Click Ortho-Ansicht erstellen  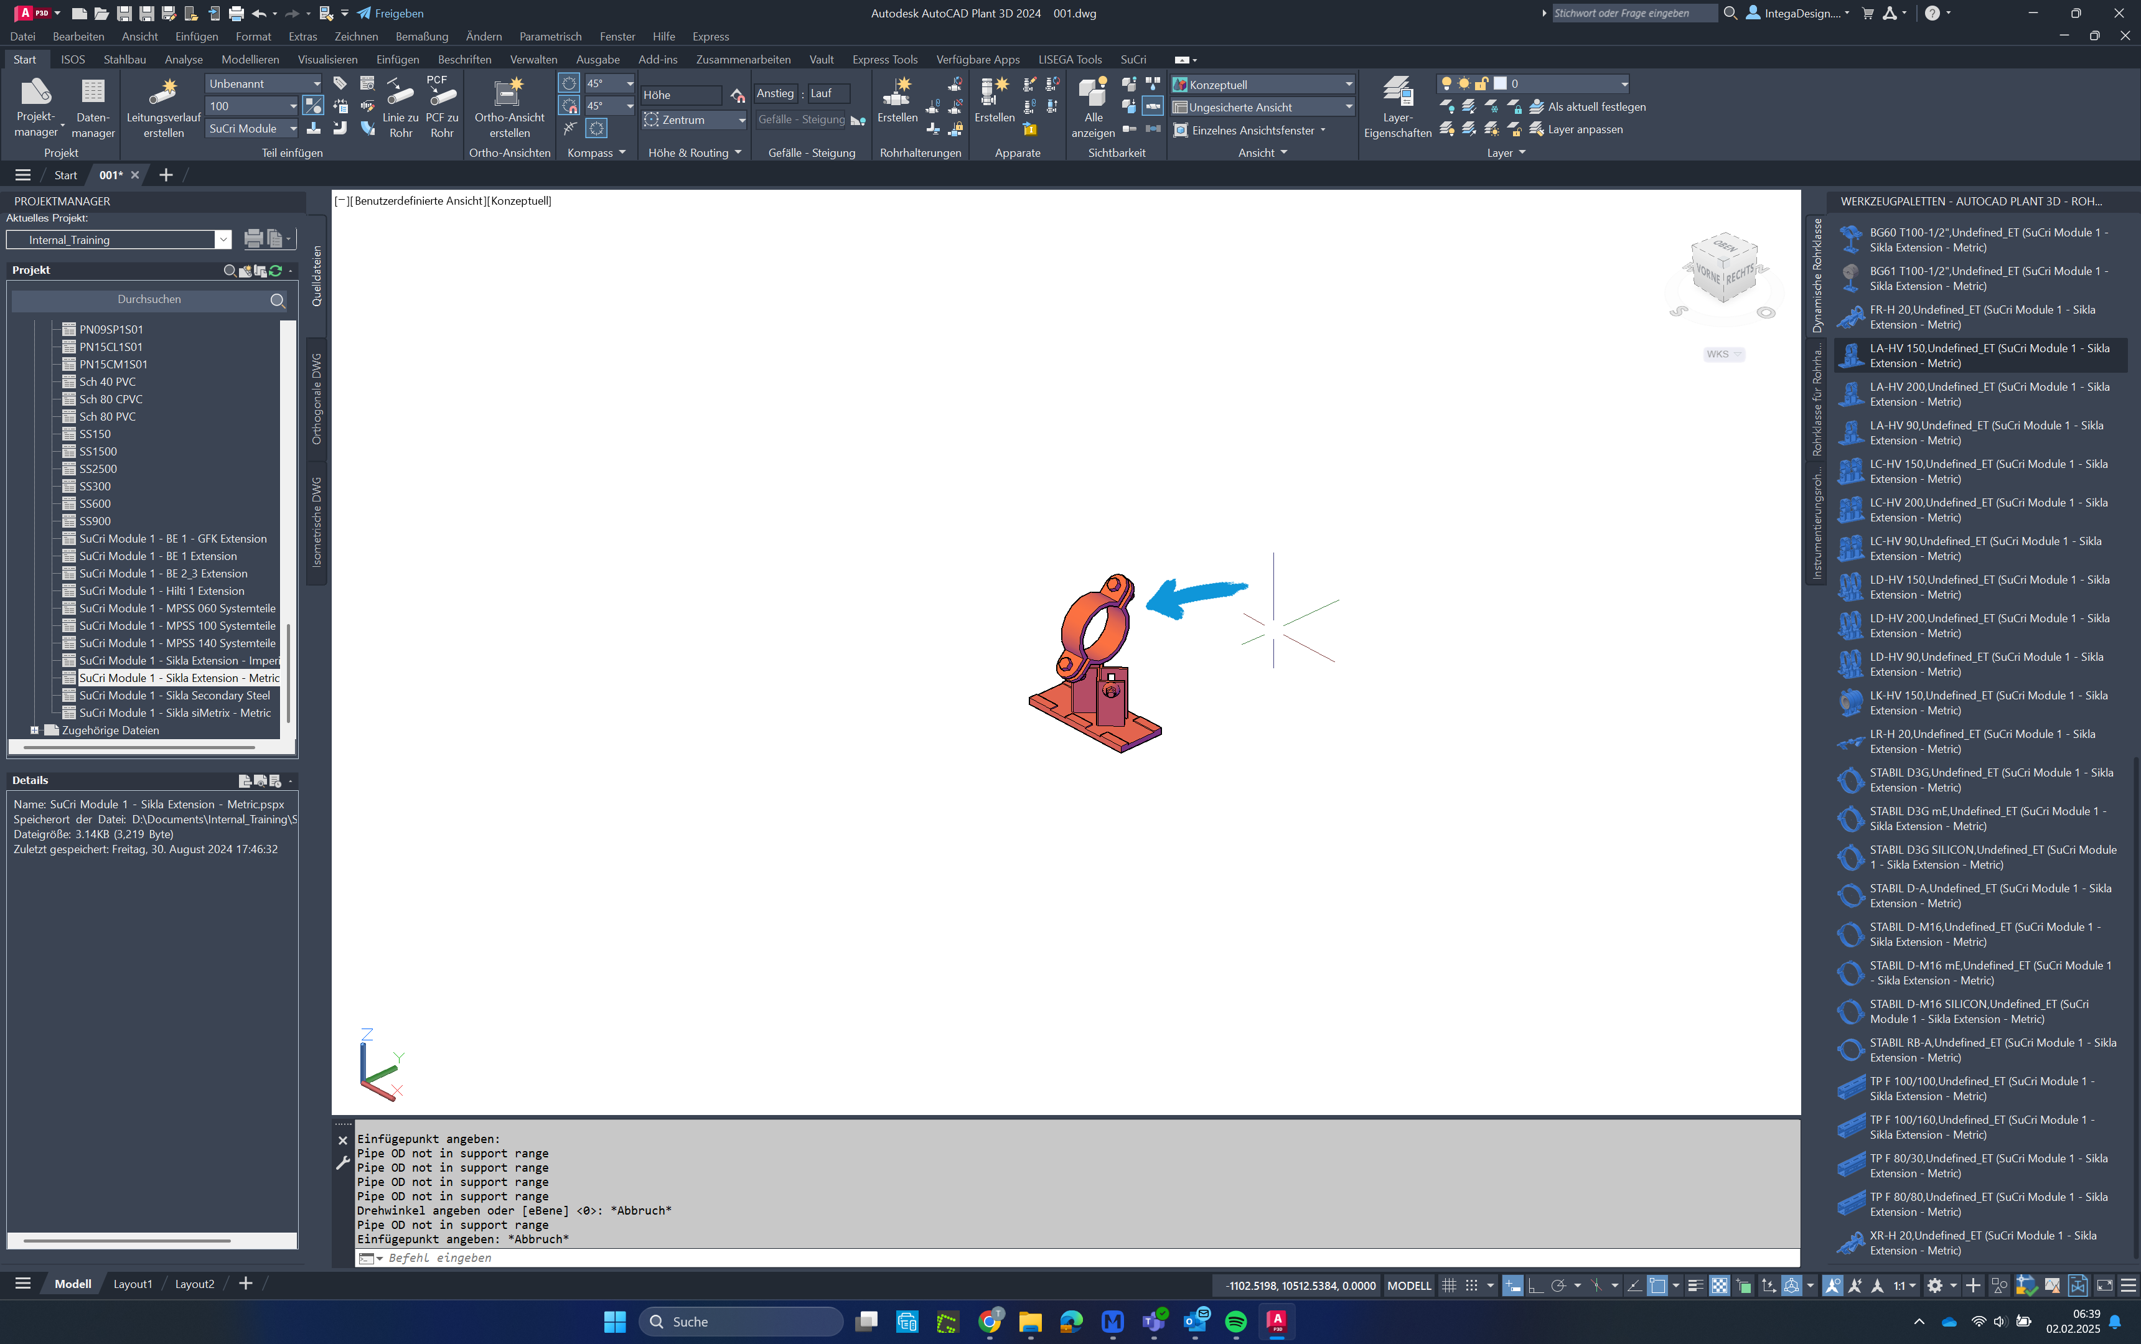pyautogui.click(x=510, y=106)
